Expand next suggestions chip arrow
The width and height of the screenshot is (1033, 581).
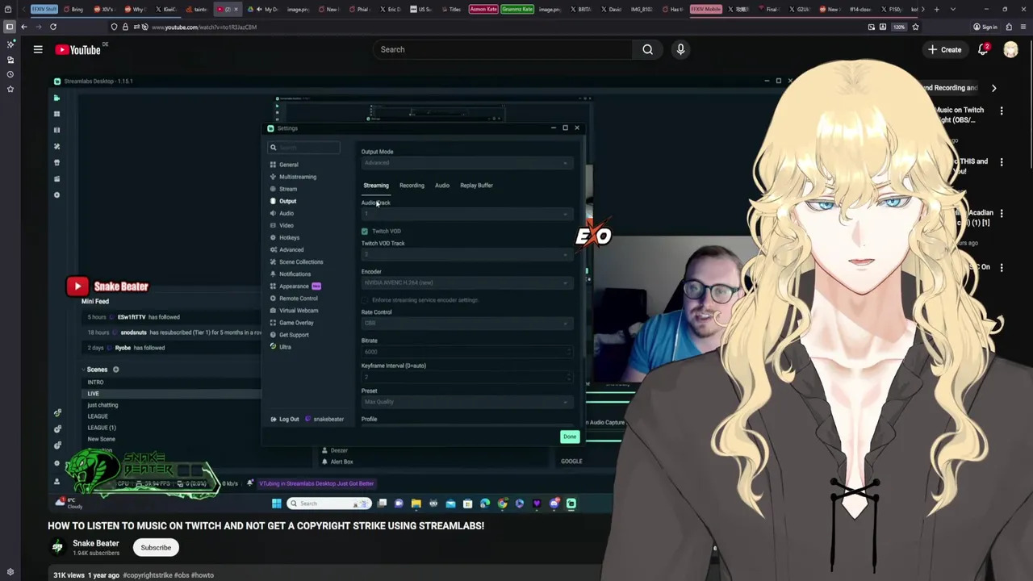(x=993, y=88)
